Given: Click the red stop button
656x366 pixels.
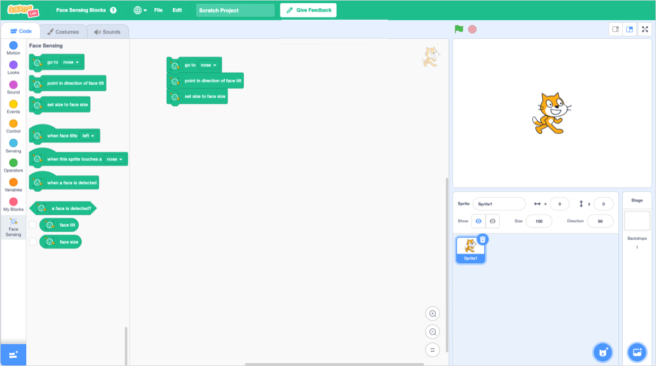Looking at the screenshot, I should pos(472,29).
